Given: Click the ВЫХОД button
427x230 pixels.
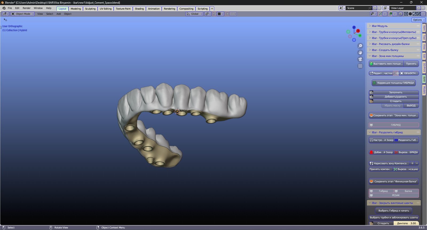Looking at the screenshot, I should tap(411, 106).
